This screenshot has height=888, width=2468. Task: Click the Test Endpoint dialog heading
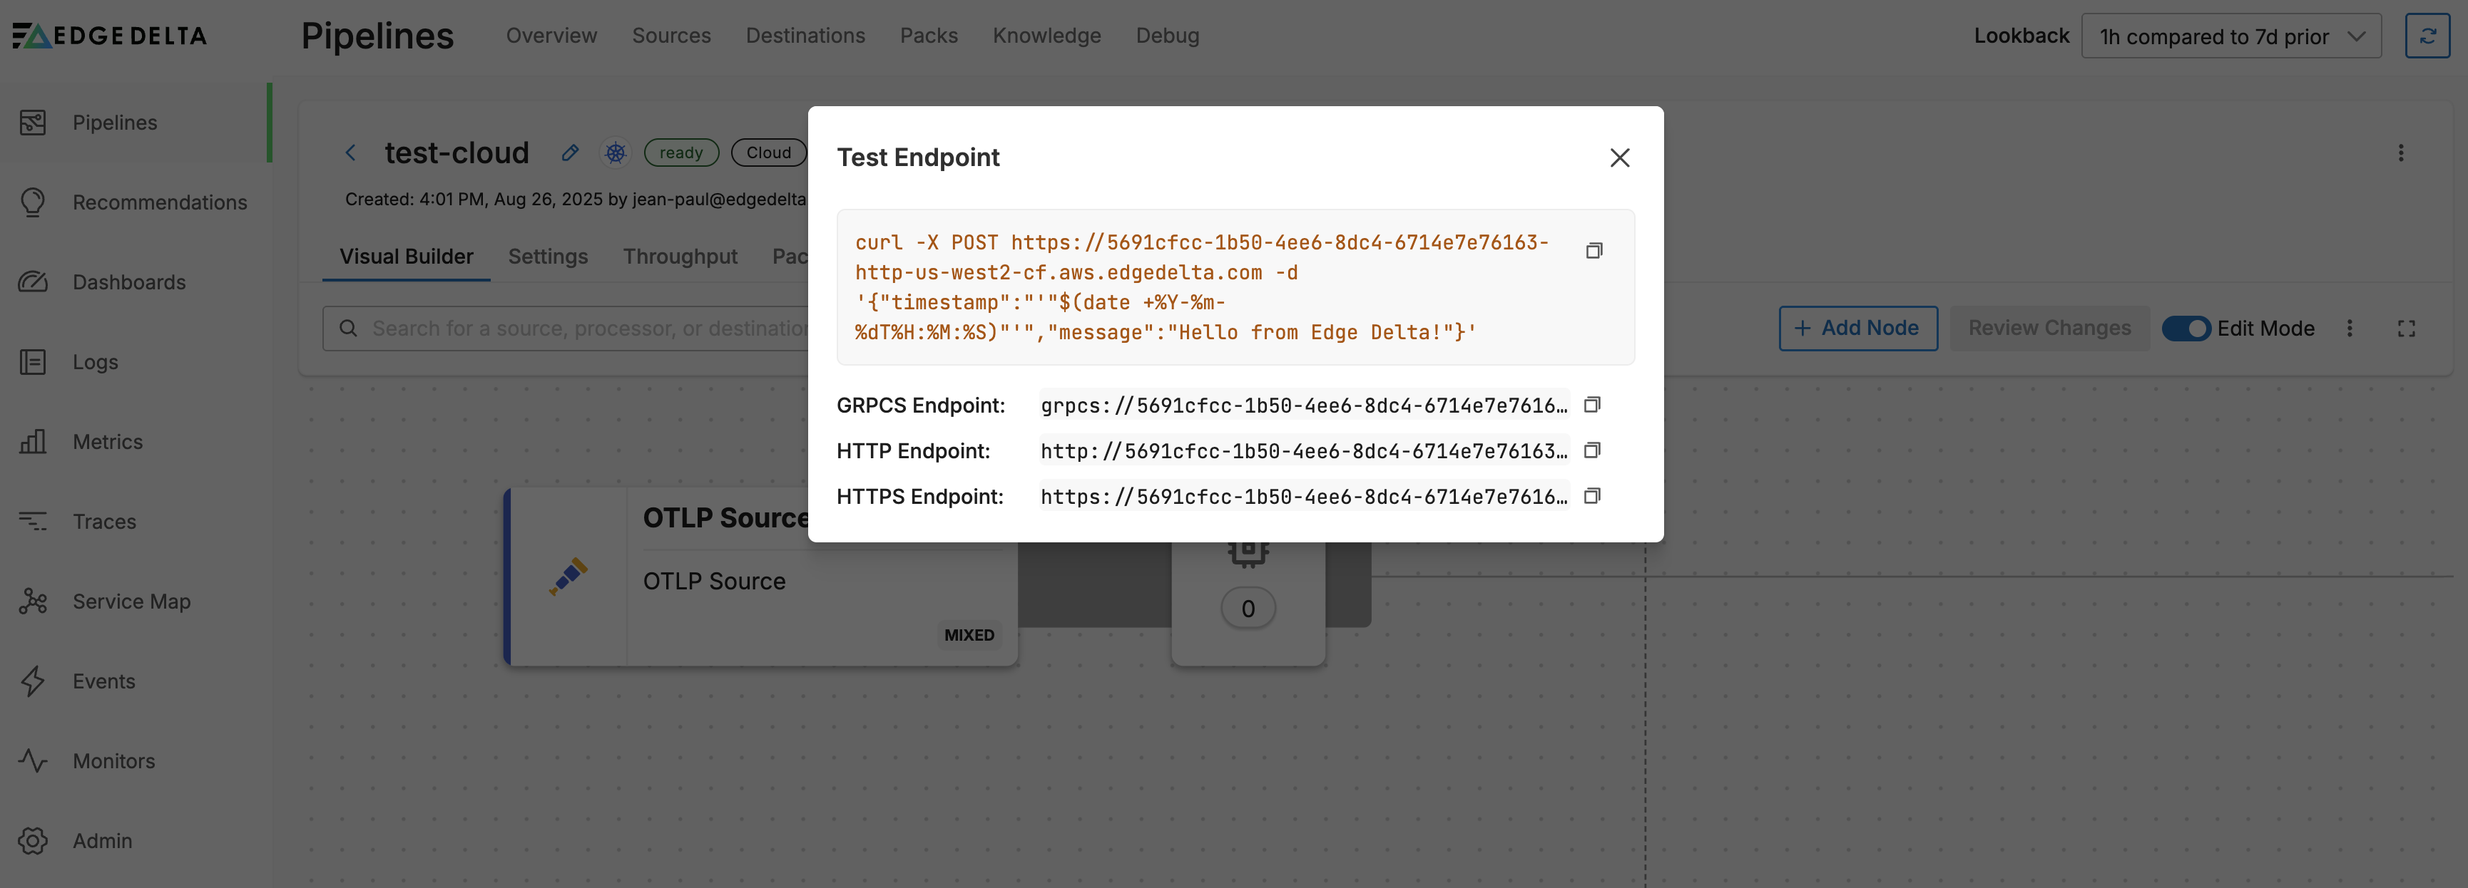pos(918,157)
